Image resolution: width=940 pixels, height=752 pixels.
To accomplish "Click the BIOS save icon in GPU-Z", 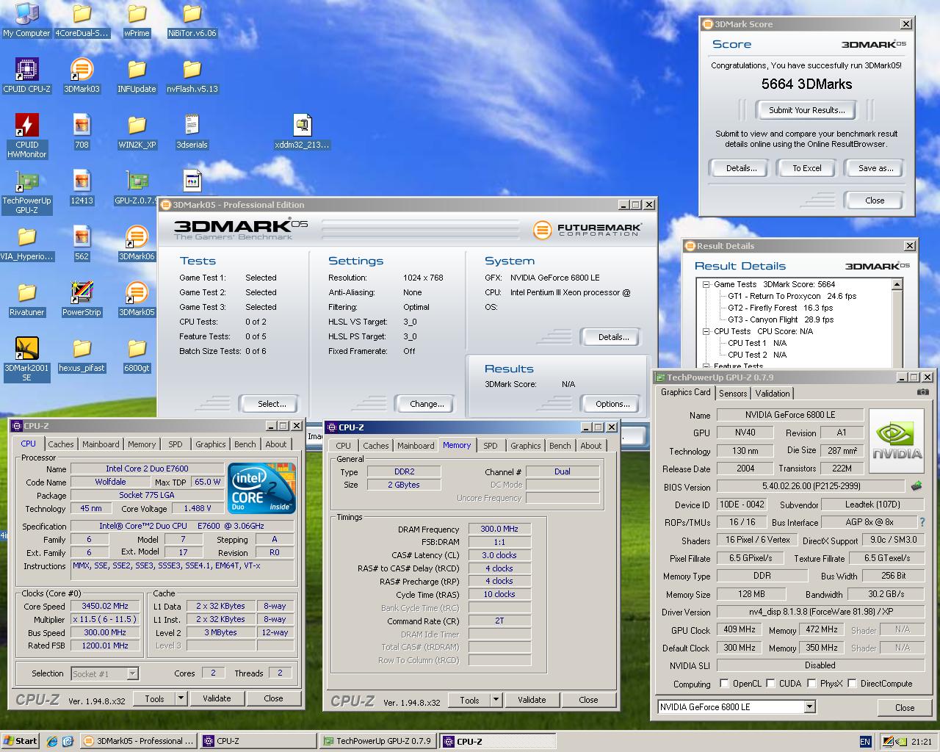I will pyautogui.click(x=916, y=485).
